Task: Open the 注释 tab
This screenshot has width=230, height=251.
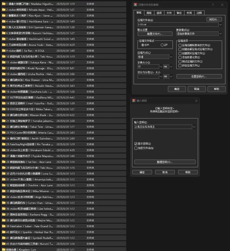Action: pyautogui.click(x=199, y=13)
